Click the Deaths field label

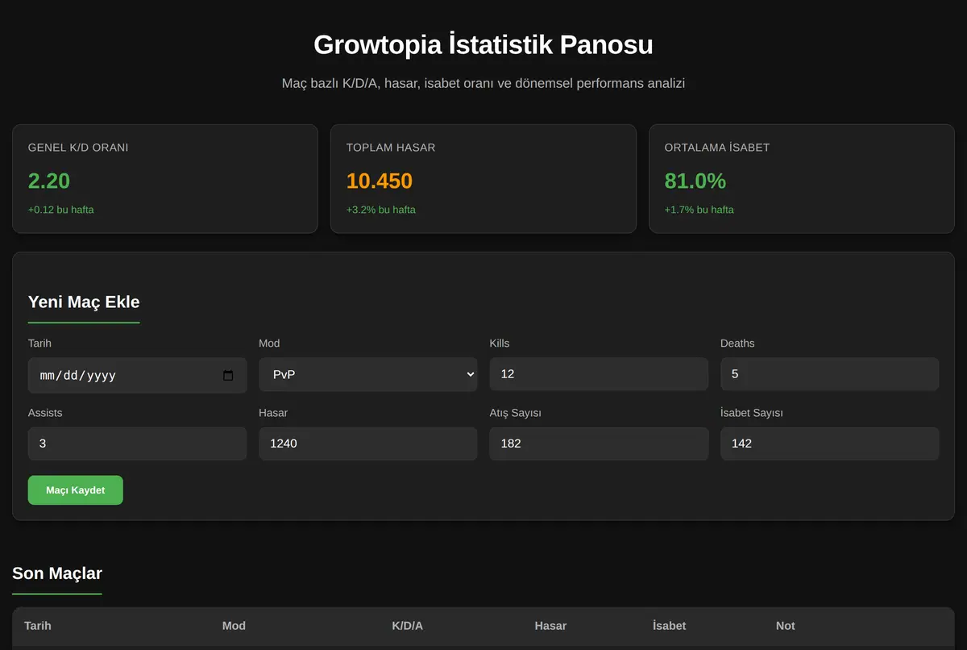click(737, 344)
